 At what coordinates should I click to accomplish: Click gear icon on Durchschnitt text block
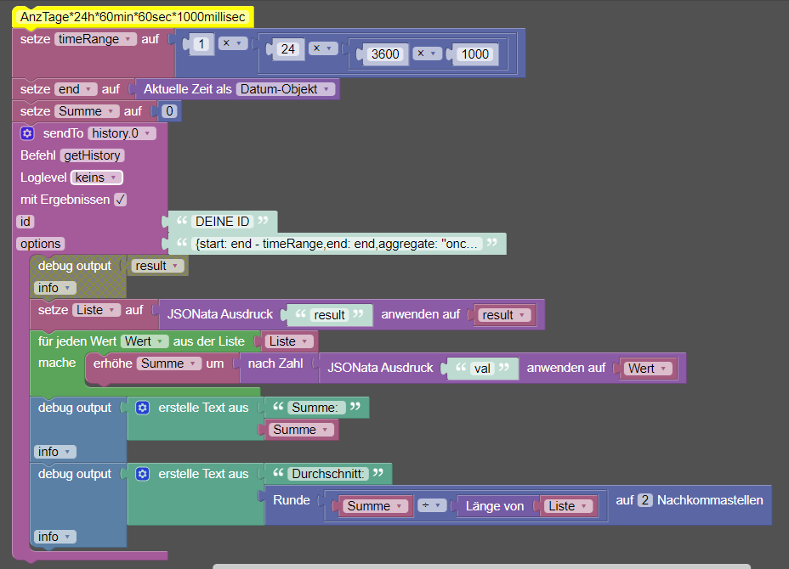pos(142,474)
